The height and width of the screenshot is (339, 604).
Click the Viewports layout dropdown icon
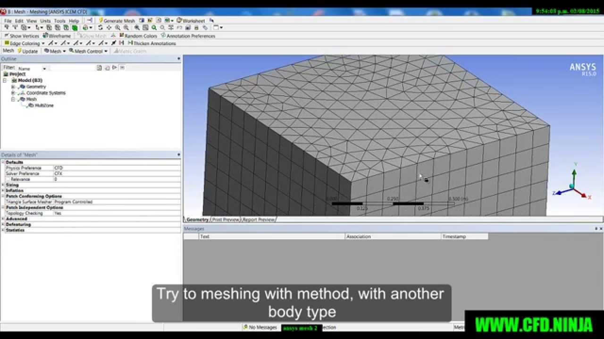(218, 28)
